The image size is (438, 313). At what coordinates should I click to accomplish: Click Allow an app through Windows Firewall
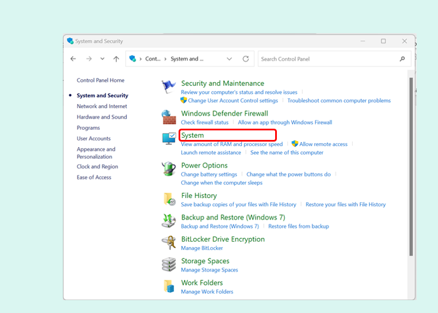coord(285,123)
